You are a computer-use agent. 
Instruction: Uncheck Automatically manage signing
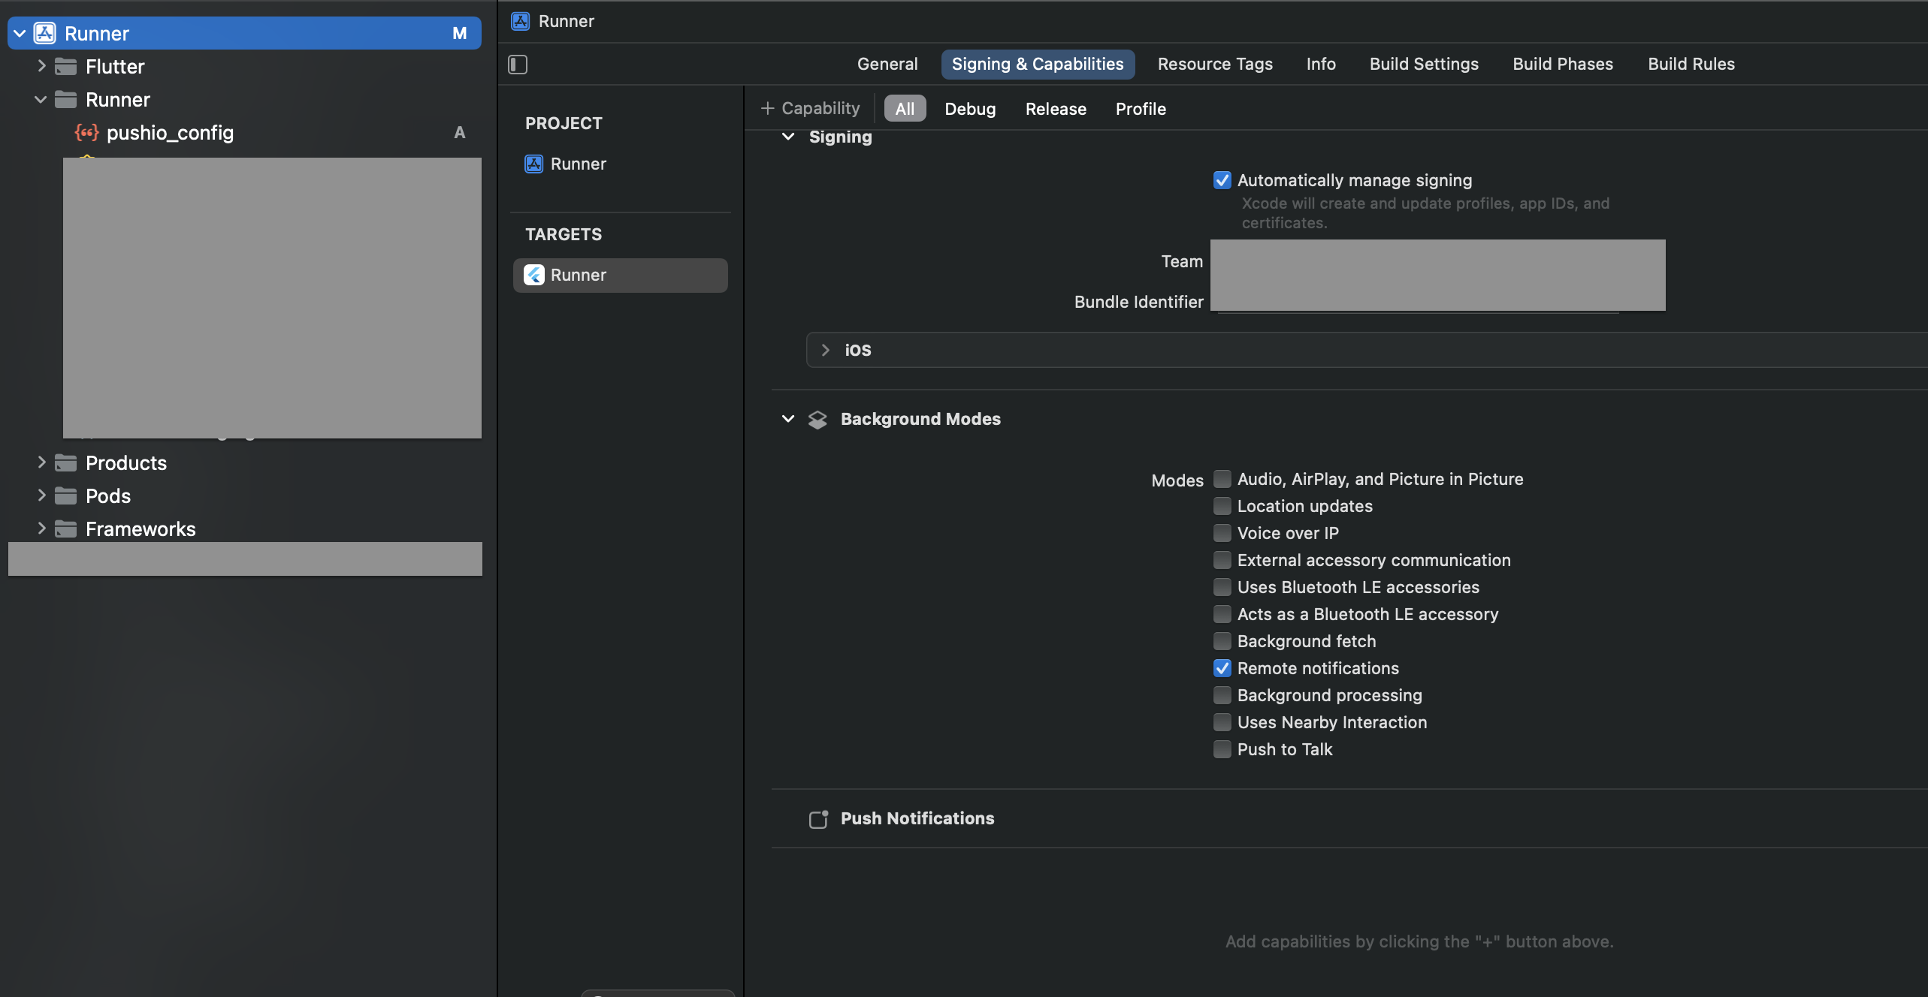(1222, 180)
